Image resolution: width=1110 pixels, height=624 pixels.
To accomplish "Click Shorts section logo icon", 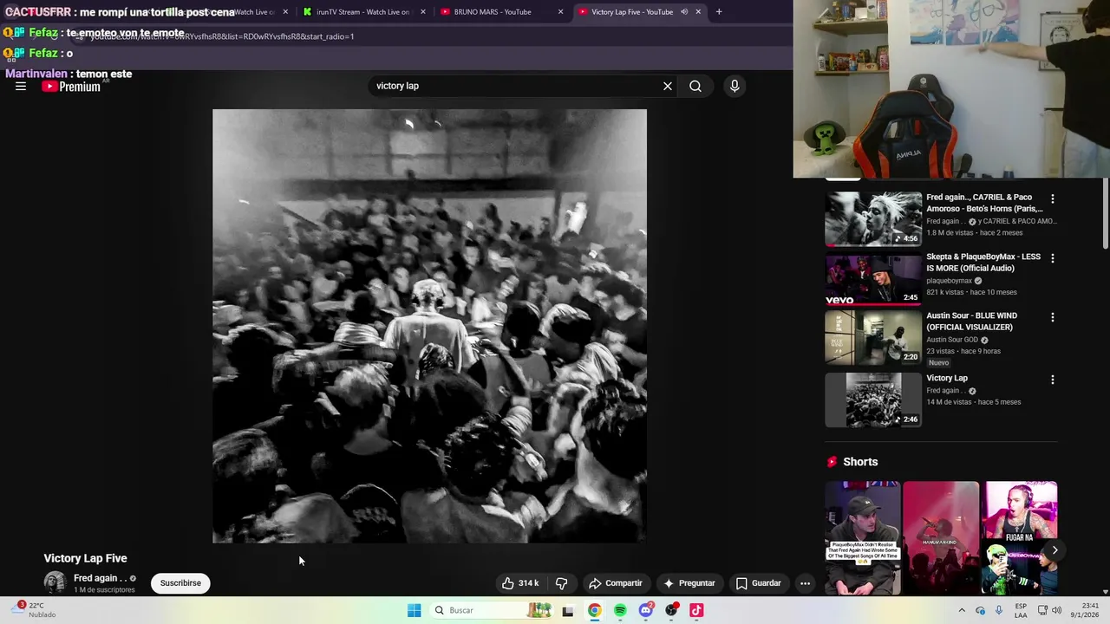I will pyautogui.click(x=832, y=462).
